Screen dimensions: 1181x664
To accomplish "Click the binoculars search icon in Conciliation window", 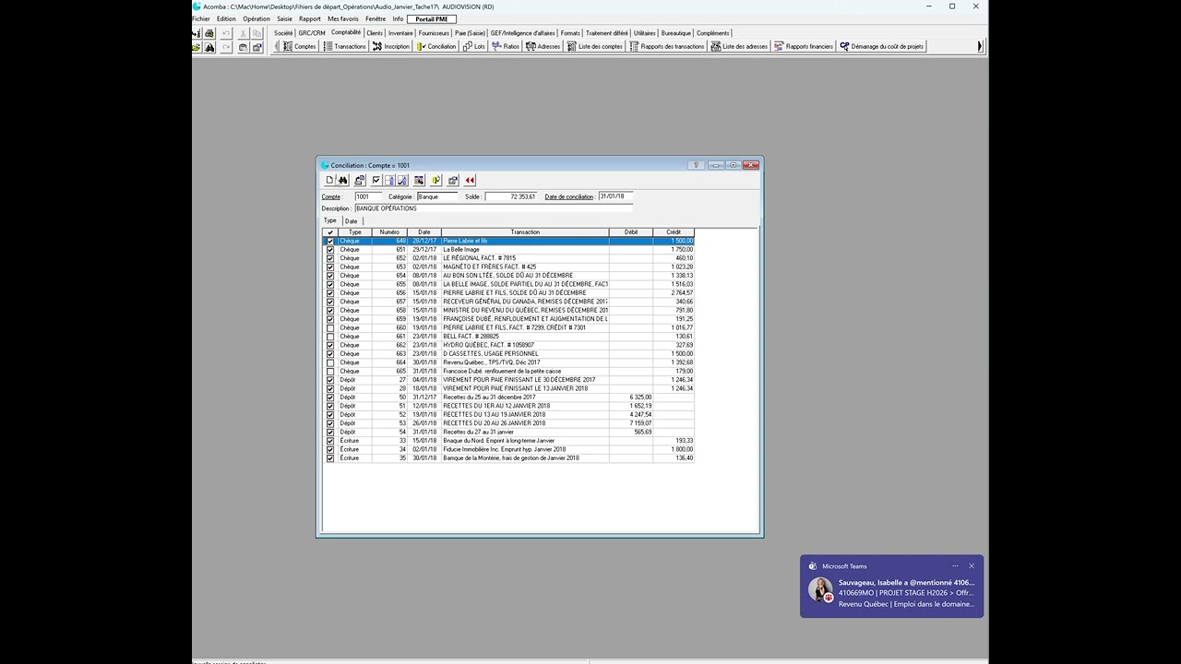I will [x=343, y=180].
